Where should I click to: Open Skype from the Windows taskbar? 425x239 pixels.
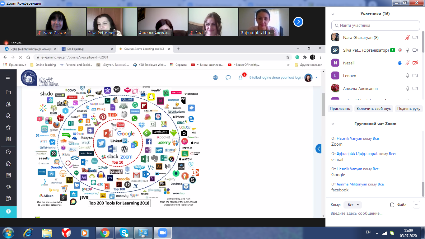(x=124, y=233)
